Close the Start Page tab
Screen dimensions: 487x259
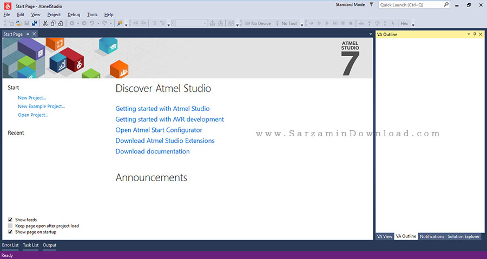click(34, 34)
